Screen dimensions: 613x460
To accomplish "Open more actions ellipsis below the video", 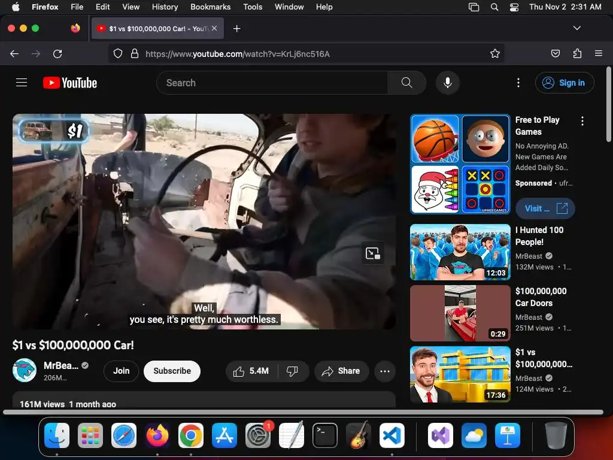I will (385, 371).
